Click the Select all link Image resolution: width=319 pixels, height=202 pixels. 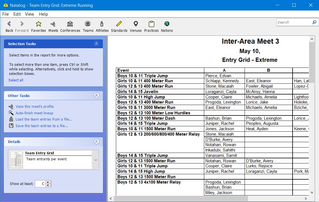16,80
